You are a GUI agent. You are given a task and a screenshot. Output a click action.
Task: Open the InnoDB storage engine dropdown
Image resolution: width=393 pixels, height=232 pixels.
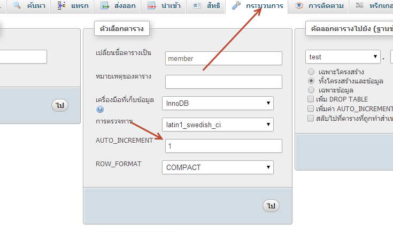point(218,103)
